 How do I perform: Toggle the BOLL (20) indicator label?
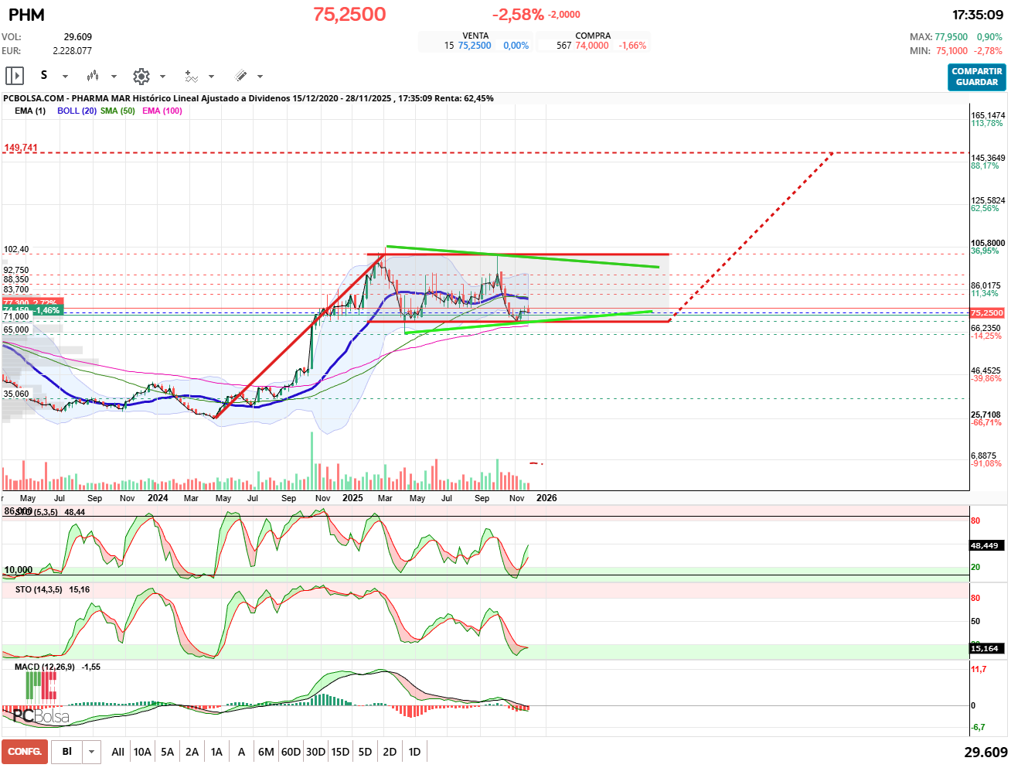coord(77,111)
